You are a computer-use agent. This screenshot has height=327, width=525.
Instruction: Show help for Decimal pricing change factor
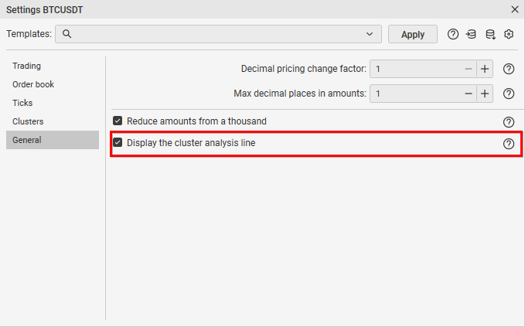point(509,69)
